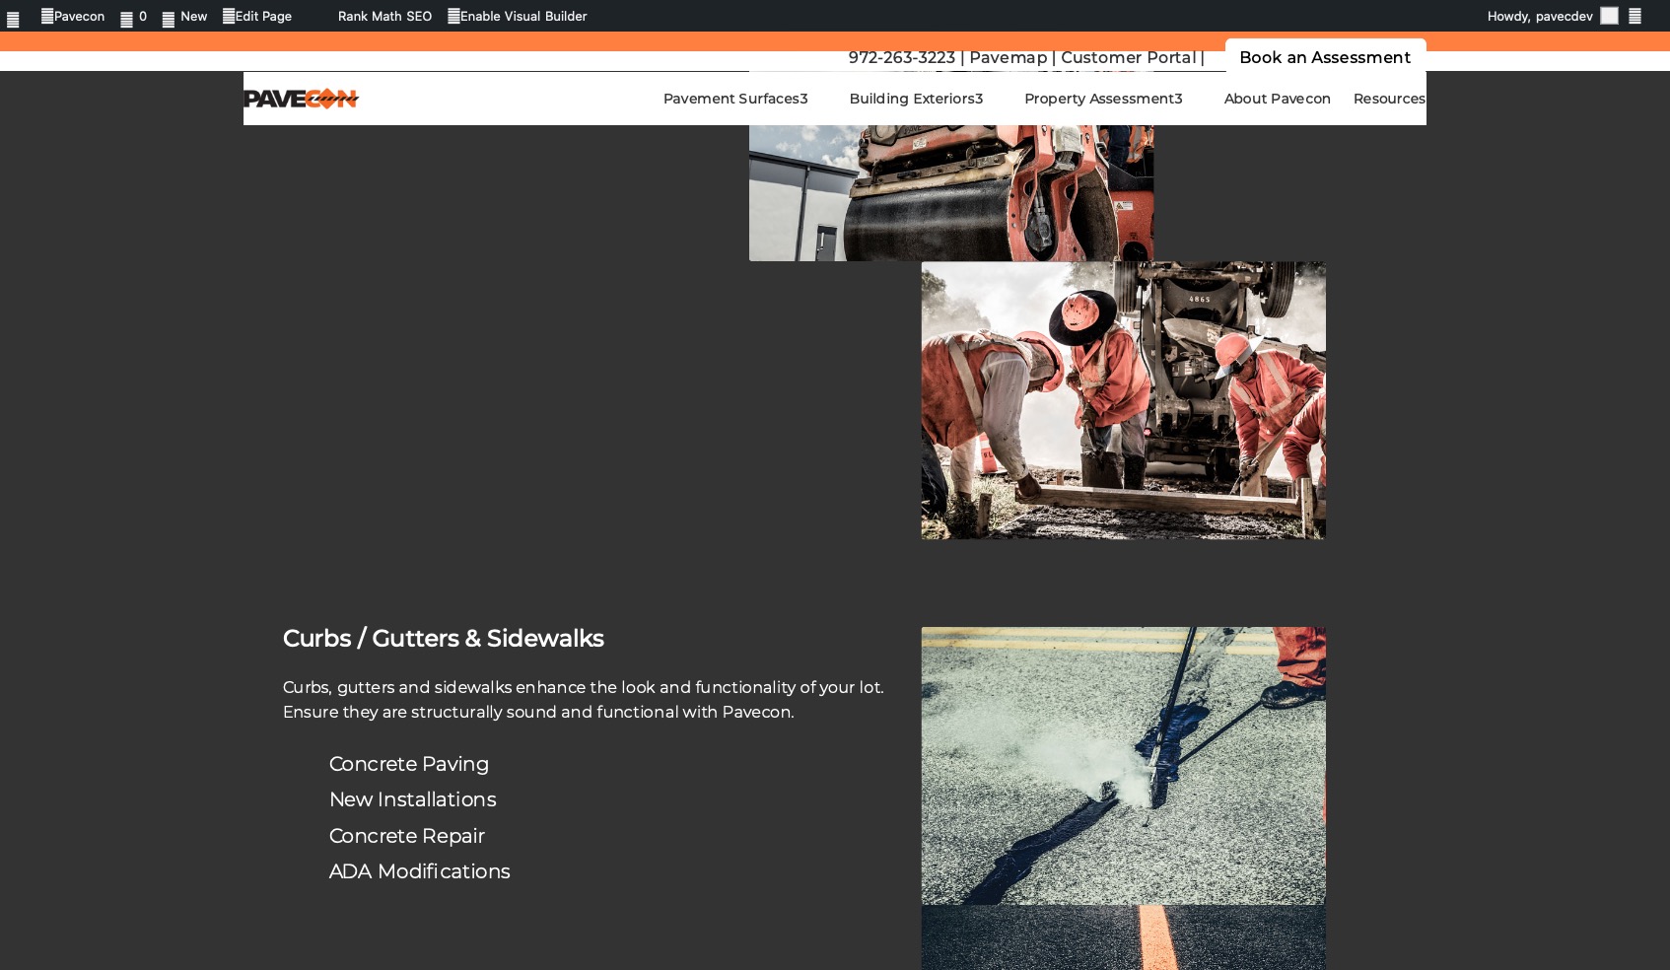1670x970 pixels.
Task: Click the photo of workers in hard hats
Action: point(1123,399)
